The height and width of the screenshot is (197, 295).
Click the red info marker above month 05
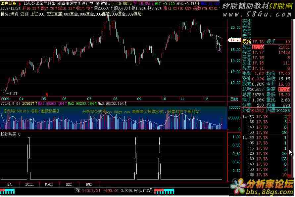point(47,94)
